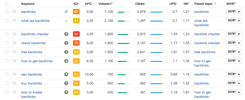
Task: Click link icon in backlinks row
Action: (66, 12)
